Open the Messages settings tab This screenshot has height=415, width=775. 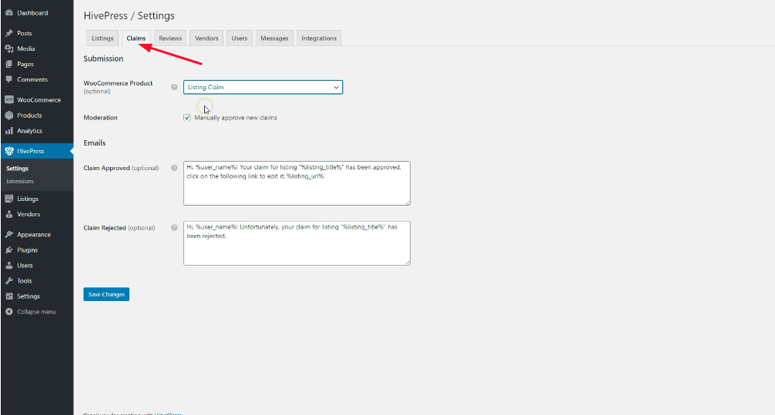pyautogui.click(x=274, y=38)
